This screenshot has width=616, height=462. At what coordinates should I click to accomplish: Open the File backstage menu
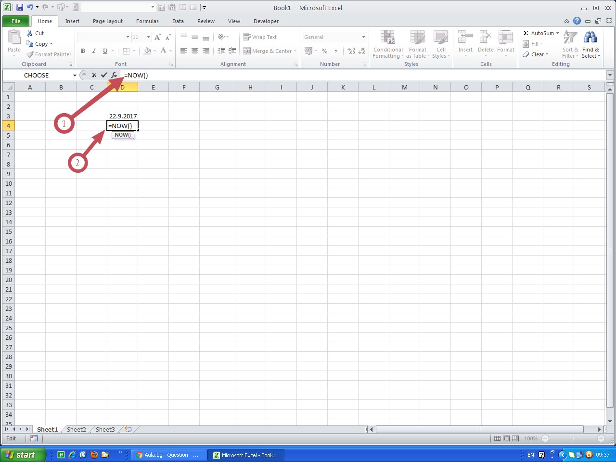[16, 21]
